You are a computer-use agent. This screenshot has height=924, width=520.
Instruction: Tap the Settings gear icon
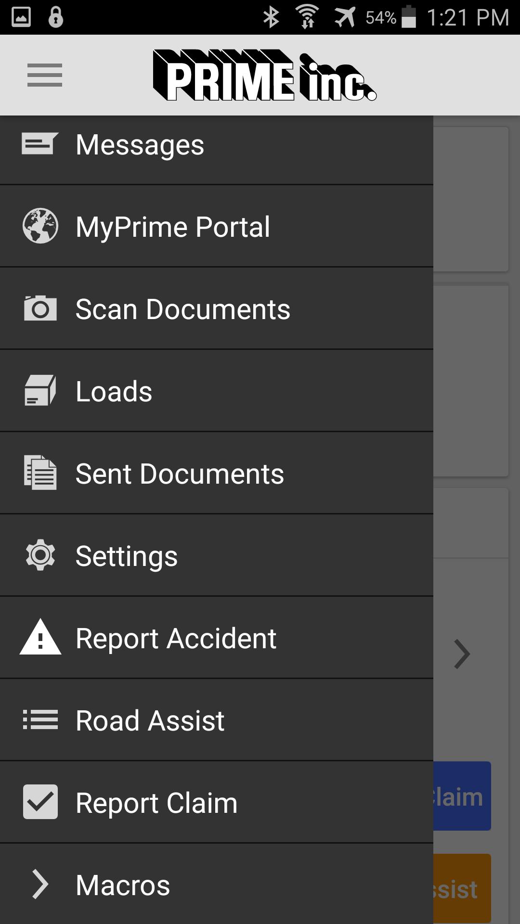click(40, 555)
